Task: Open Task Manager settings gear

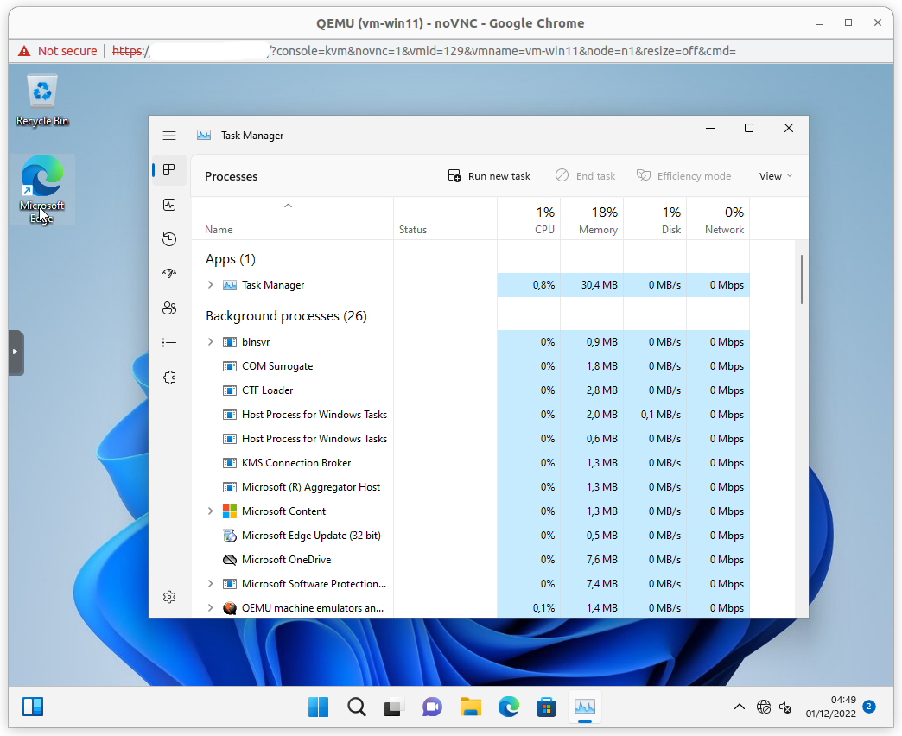Action: click(x=169, y=597)
